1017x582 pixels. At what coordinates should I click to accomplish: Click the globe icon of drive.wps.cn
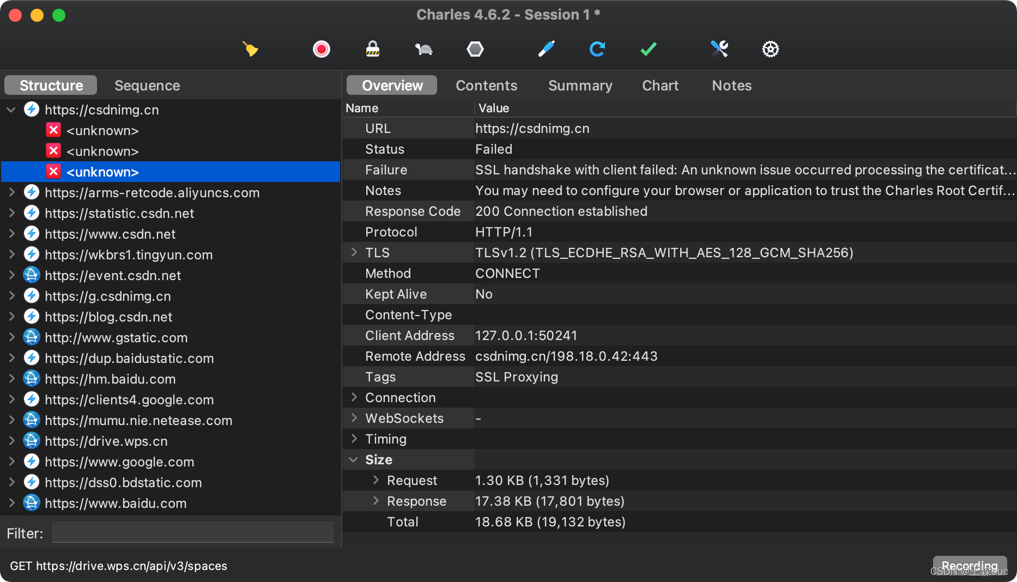[32, 441]
